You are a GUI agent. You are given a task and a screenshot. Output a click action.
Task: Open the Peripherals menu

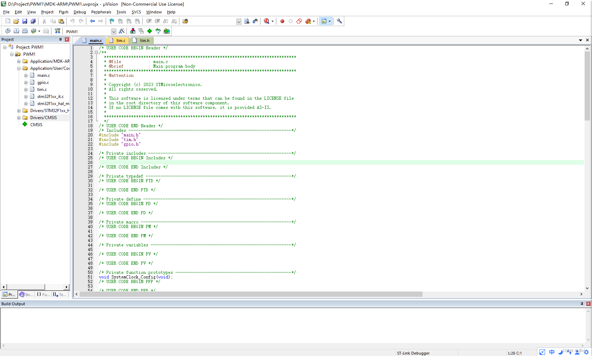pyautogui.click(x=101, y=12)
